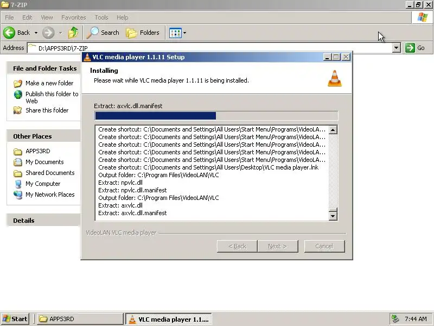Click the Publish this folder globe icon
Viewport: 434px width, 326px height.
click(x=18, y=95)
